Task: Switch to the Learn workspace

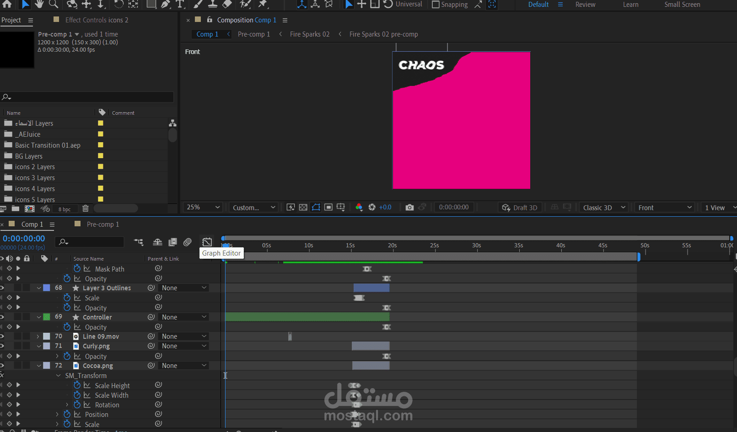Action: tap(630, 5)
